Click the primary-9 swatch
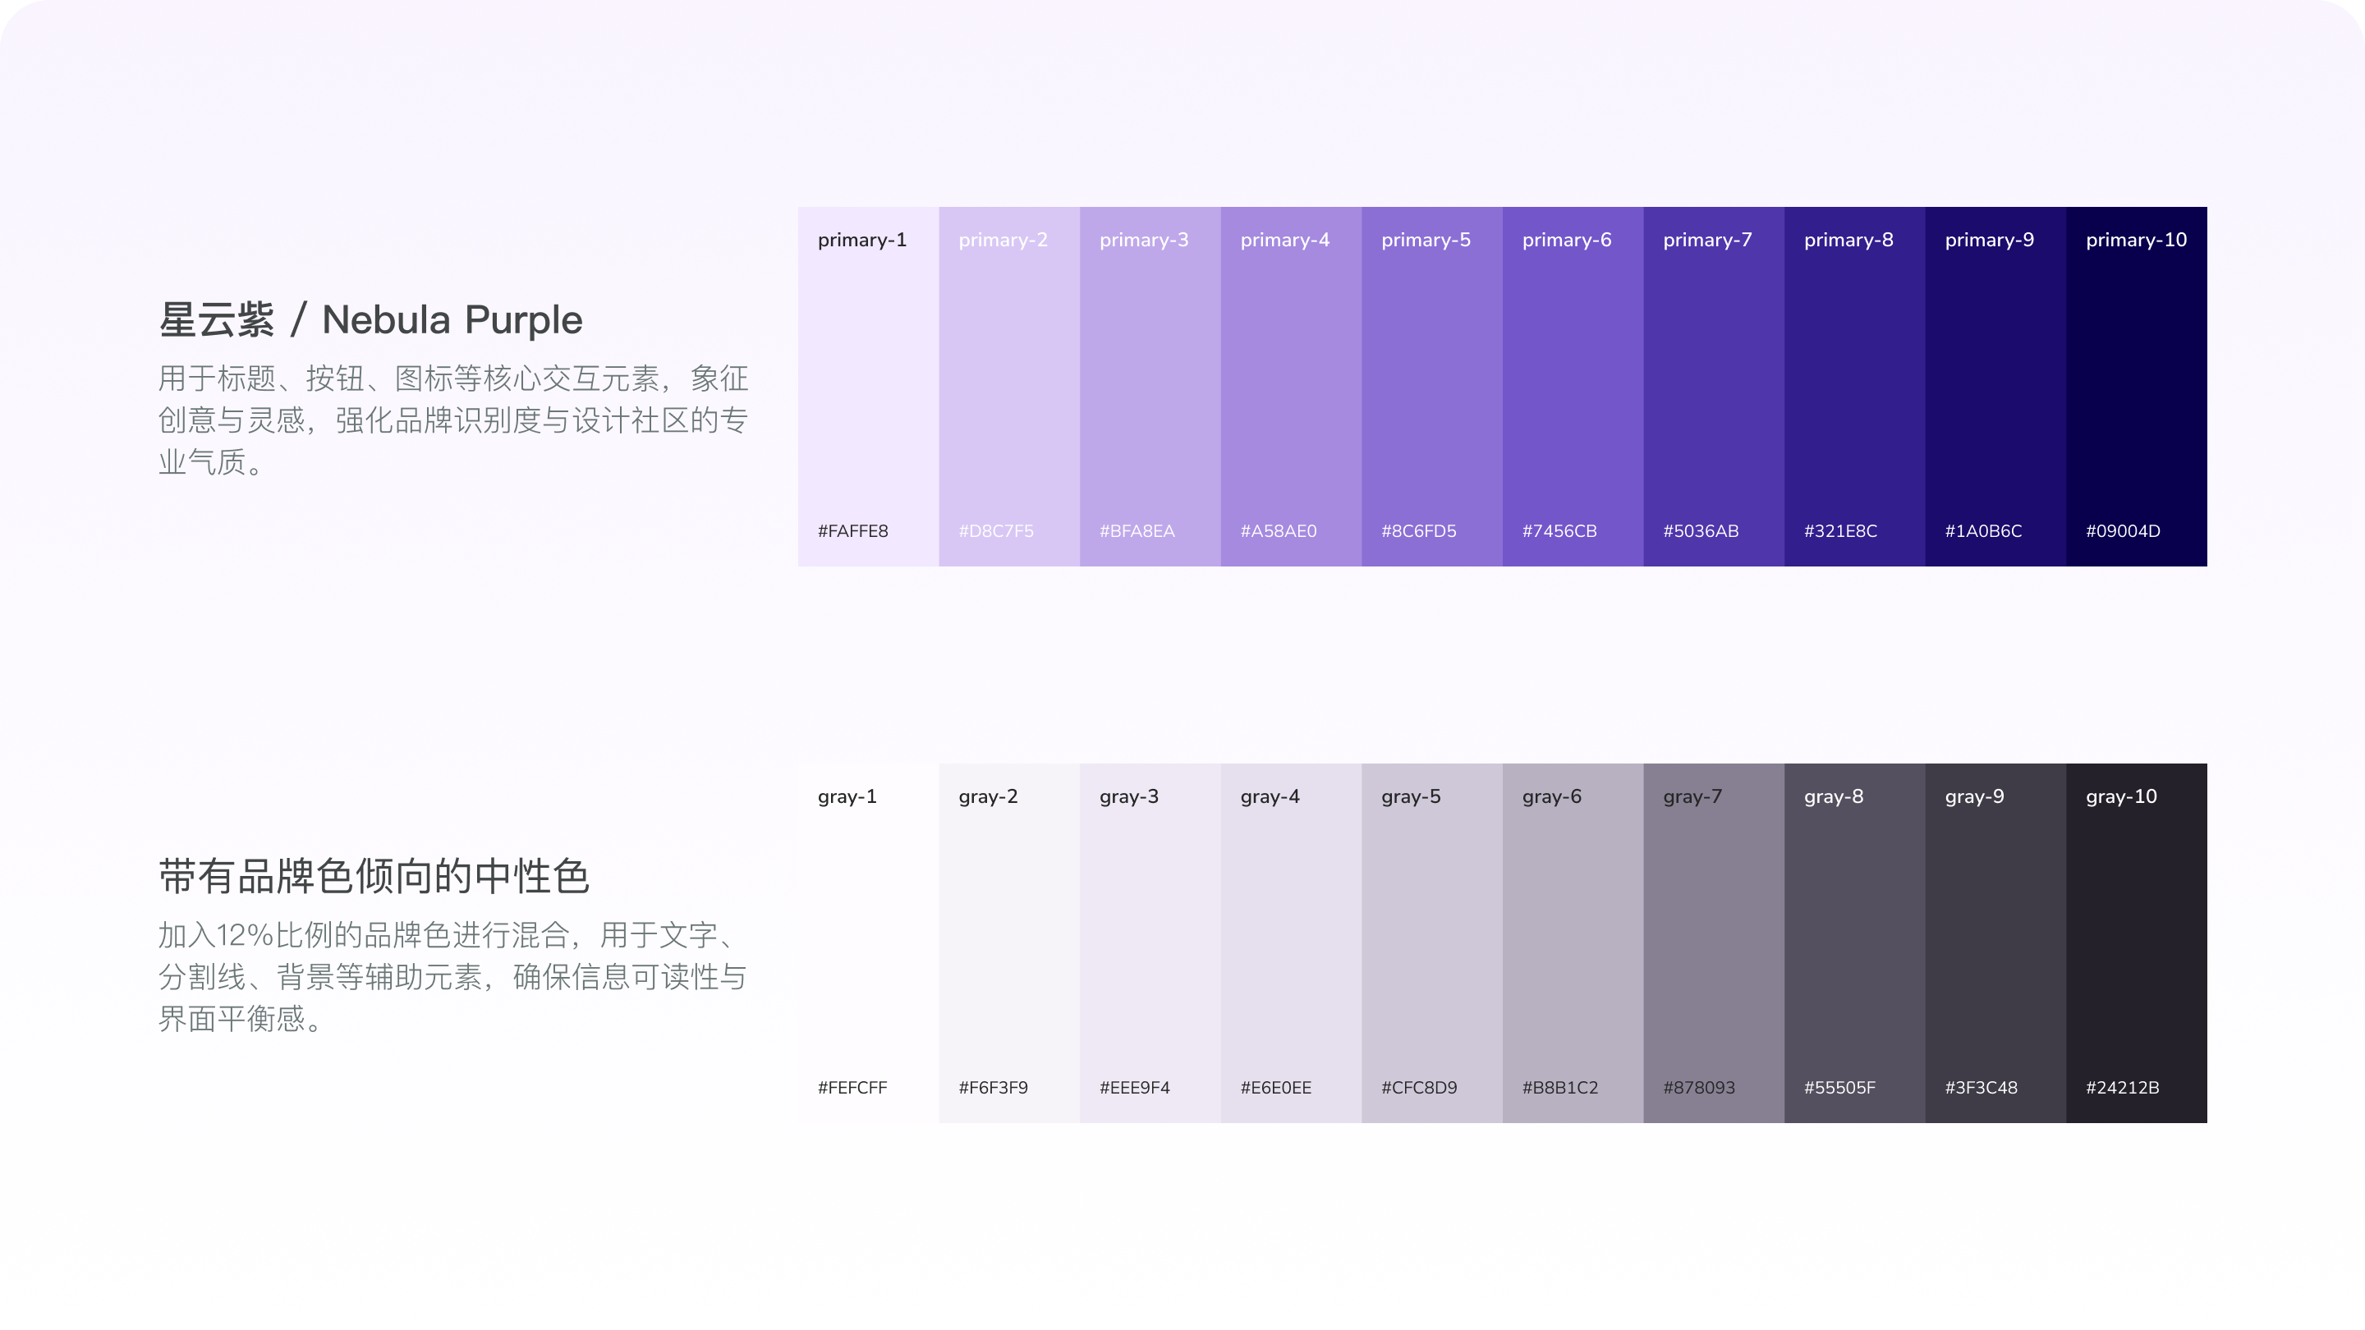The height and width of the screenshot is (1330, 2365). pos(1996,387)
